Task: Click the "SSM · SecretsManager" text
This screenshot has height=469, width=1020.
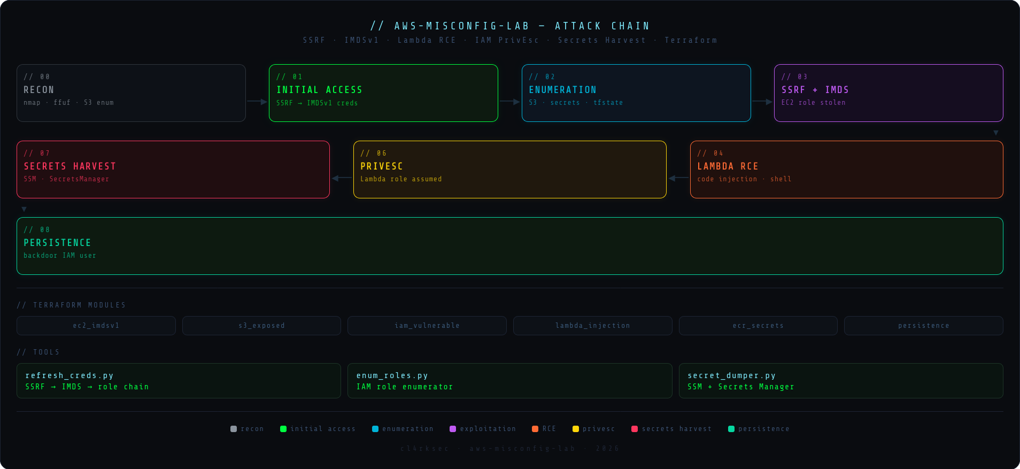Action: coord(66,179)
